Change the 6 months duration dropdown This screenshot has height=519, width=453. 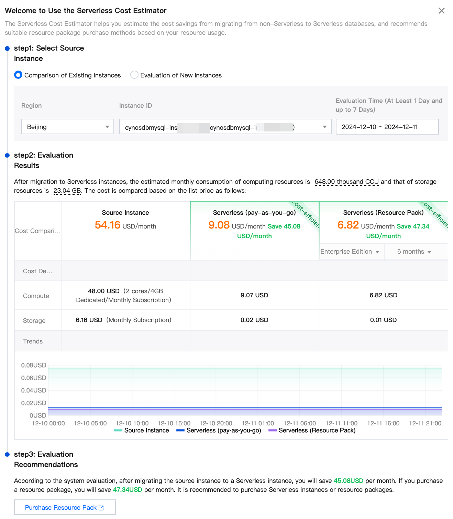(x=414, y=252)
